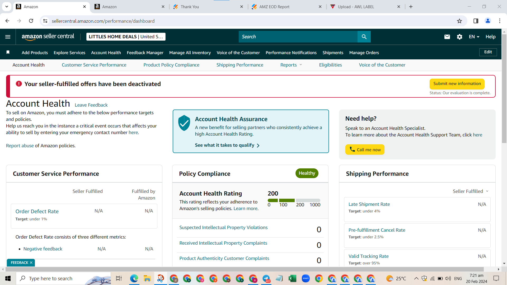This screenshot has height=285, width=507.
Task: Open the Eligibilities tab
Action: [330, 65]
